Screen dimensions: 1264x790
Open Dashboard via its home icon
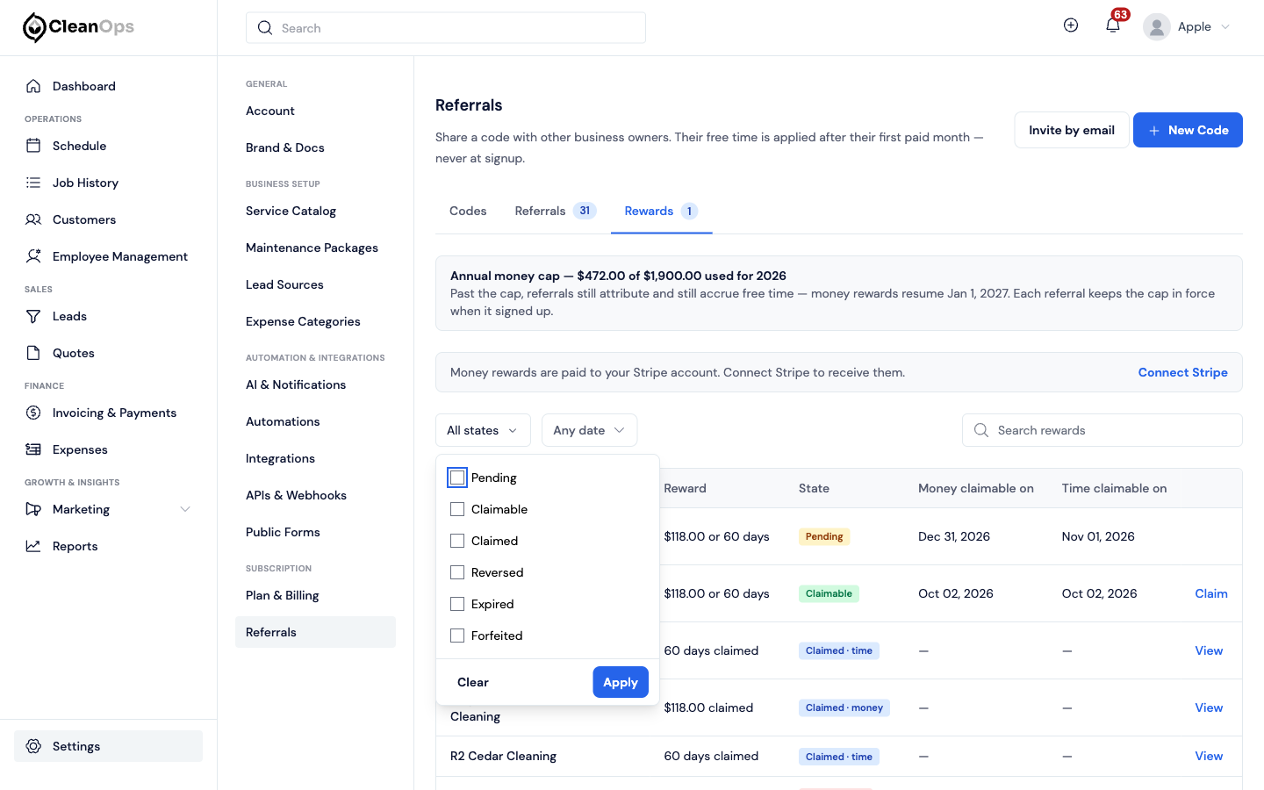tap(33, 86)
